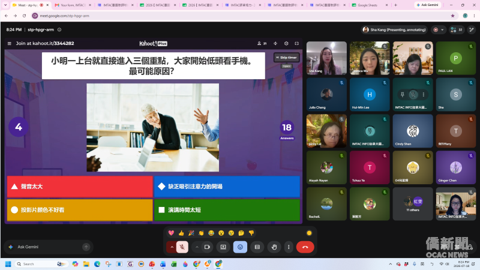Select green answer 演講時間太短

click(227, 210)
